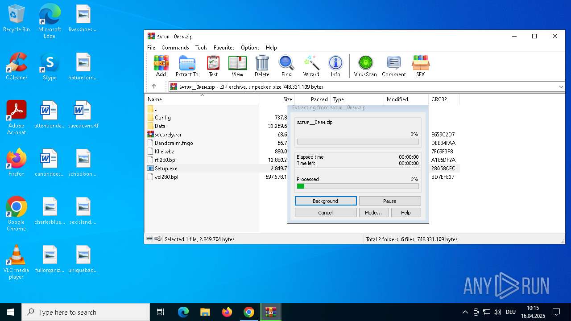Open File Explorer from taskbar

(x=205, y=312)
